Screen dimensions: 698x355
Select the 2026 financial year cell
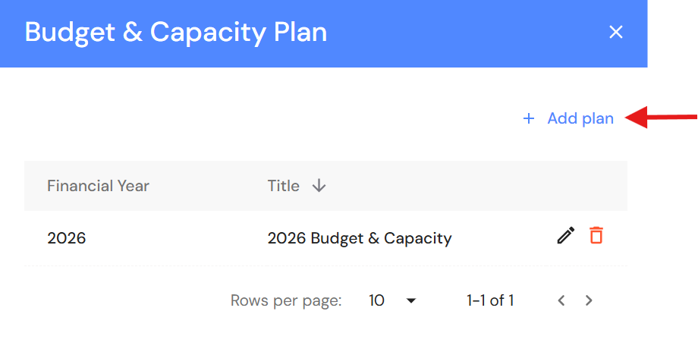(67, 238)
